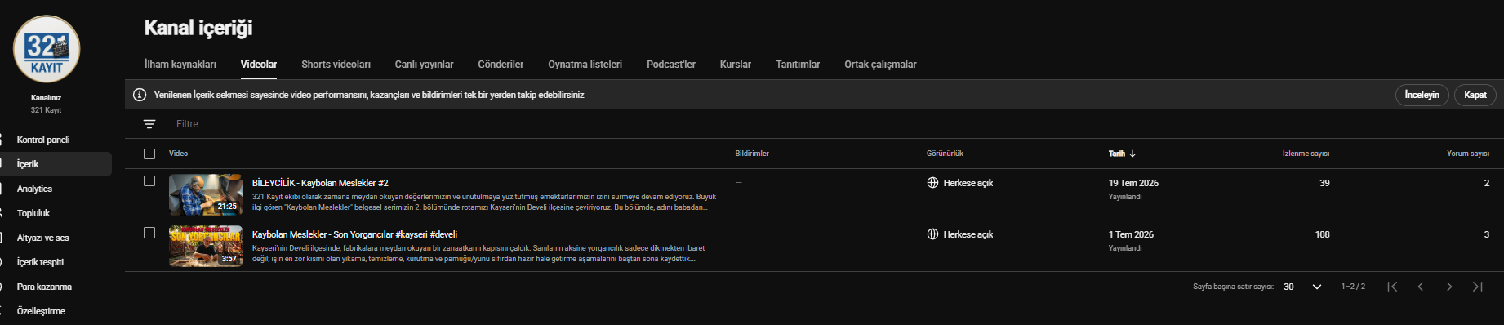Click comment count 2 for BİLEYCİLİK

click(1487, 183)
